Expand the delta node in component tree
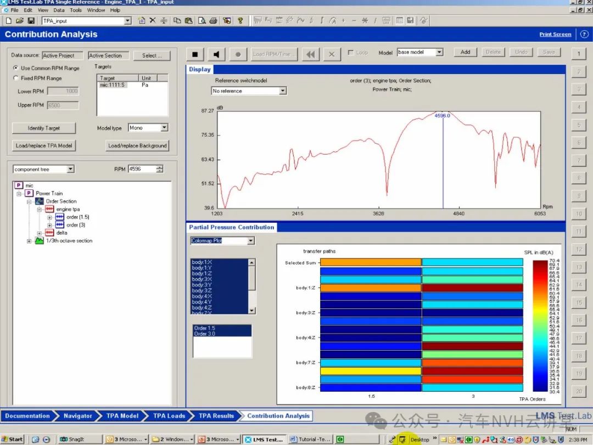The image size is (593, 445). 40,233
